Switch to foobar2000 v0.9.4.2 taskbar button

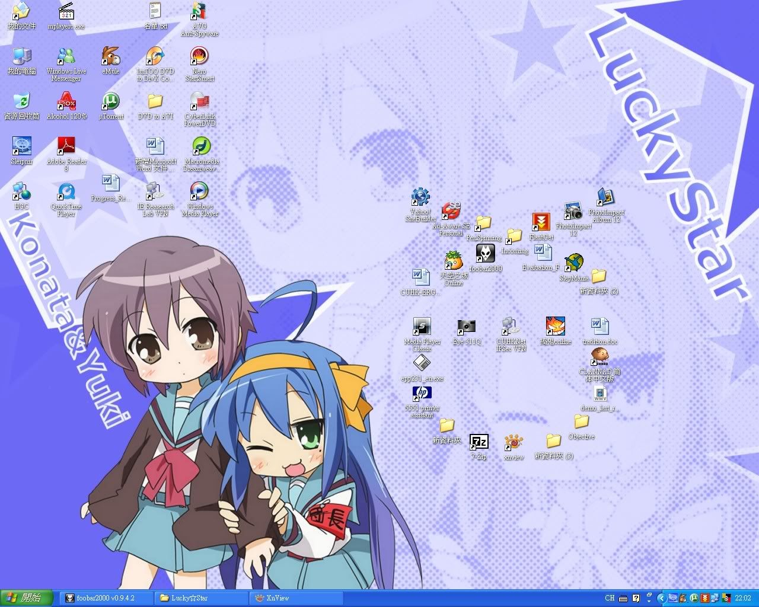point(106,598)
